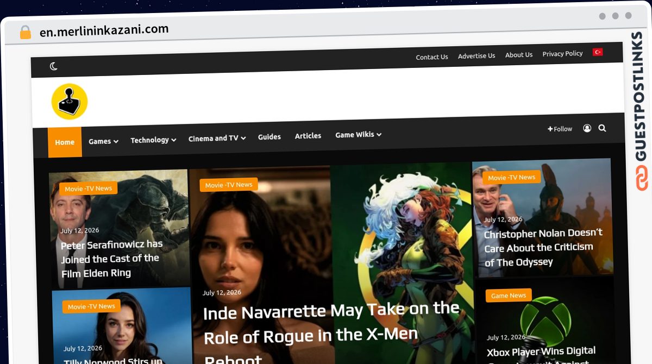This screenshot has height=364, width=652.
Task: Click the joystick site logo
Action: tap(70, 102)
